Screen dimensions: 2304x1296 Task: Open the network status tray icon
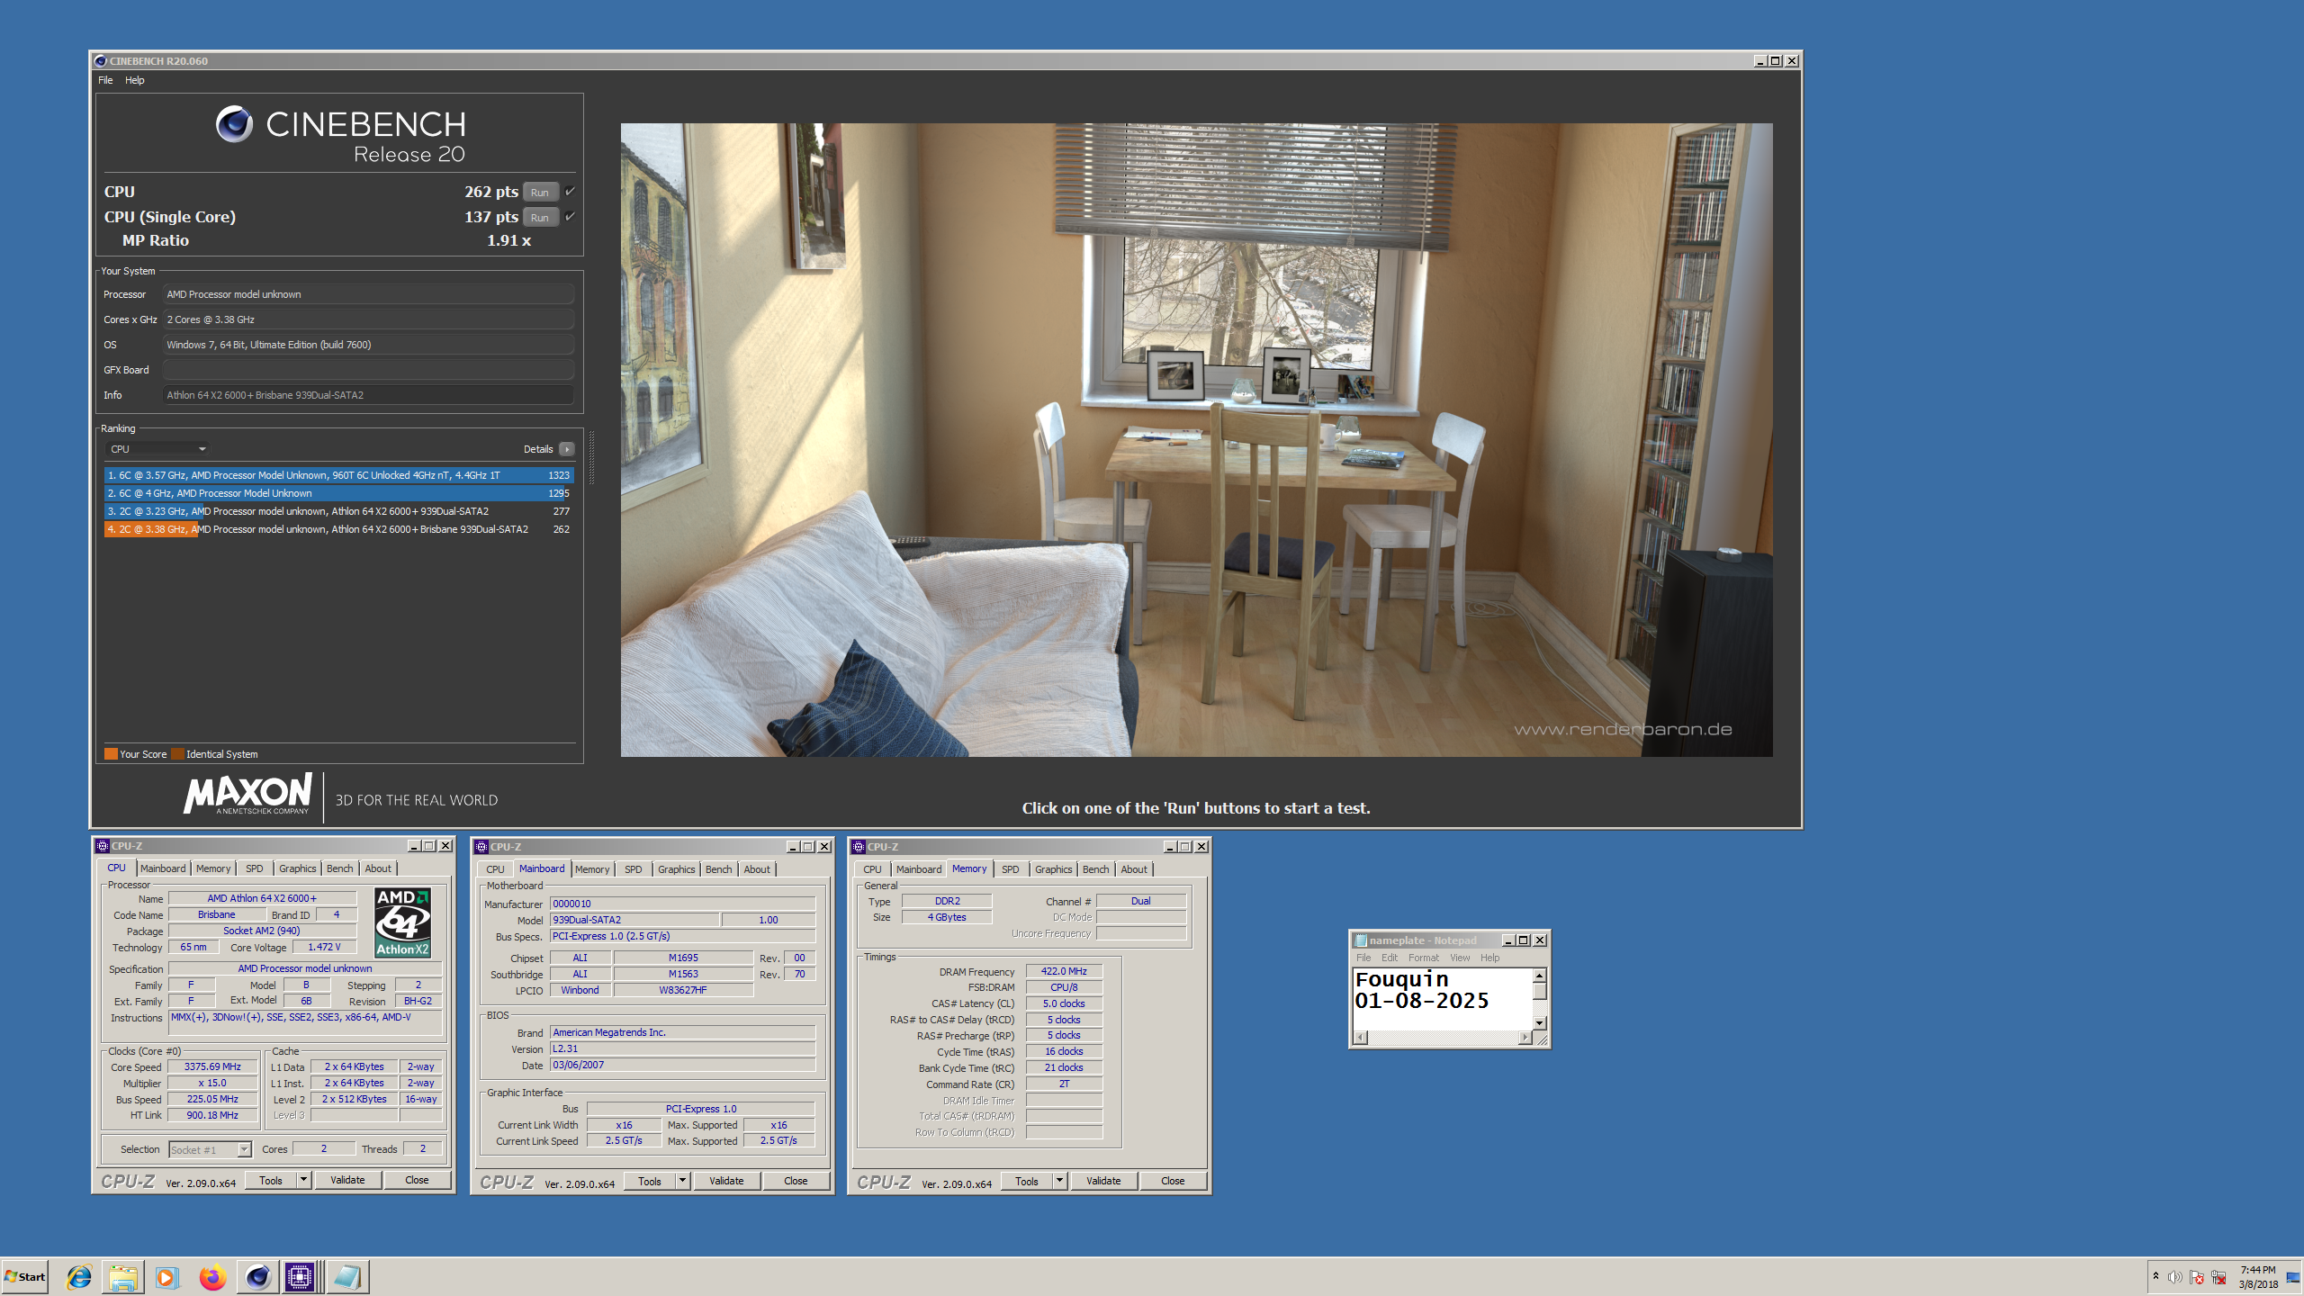(x=2219, y=1277)
